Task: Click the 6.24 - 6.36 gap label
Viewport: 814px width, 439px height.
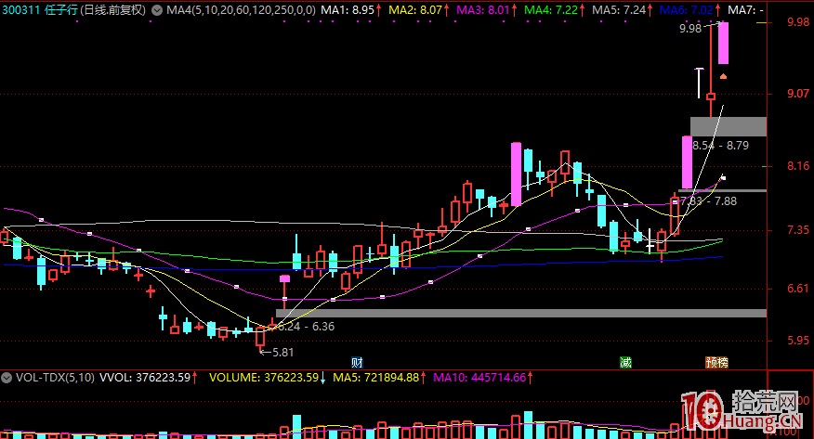Action: (307, 327)
